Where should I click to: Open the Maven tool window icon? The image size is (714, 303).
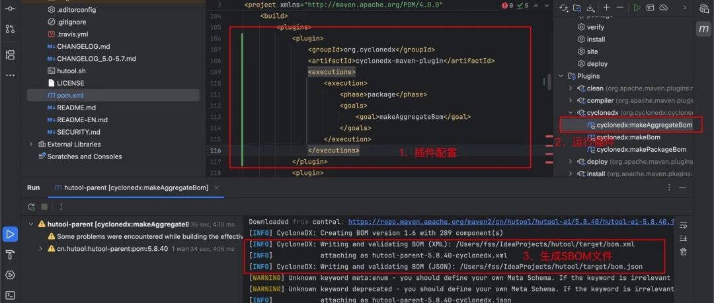703,29
